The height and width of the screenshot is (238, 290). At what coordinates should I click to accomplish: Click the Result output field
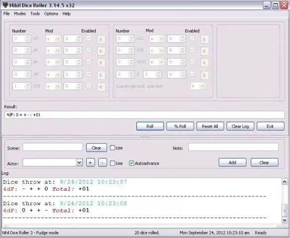(144, 115)
